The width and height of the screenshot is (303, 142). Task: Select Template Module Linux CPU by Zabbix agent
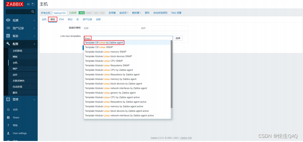pos(127,70)
